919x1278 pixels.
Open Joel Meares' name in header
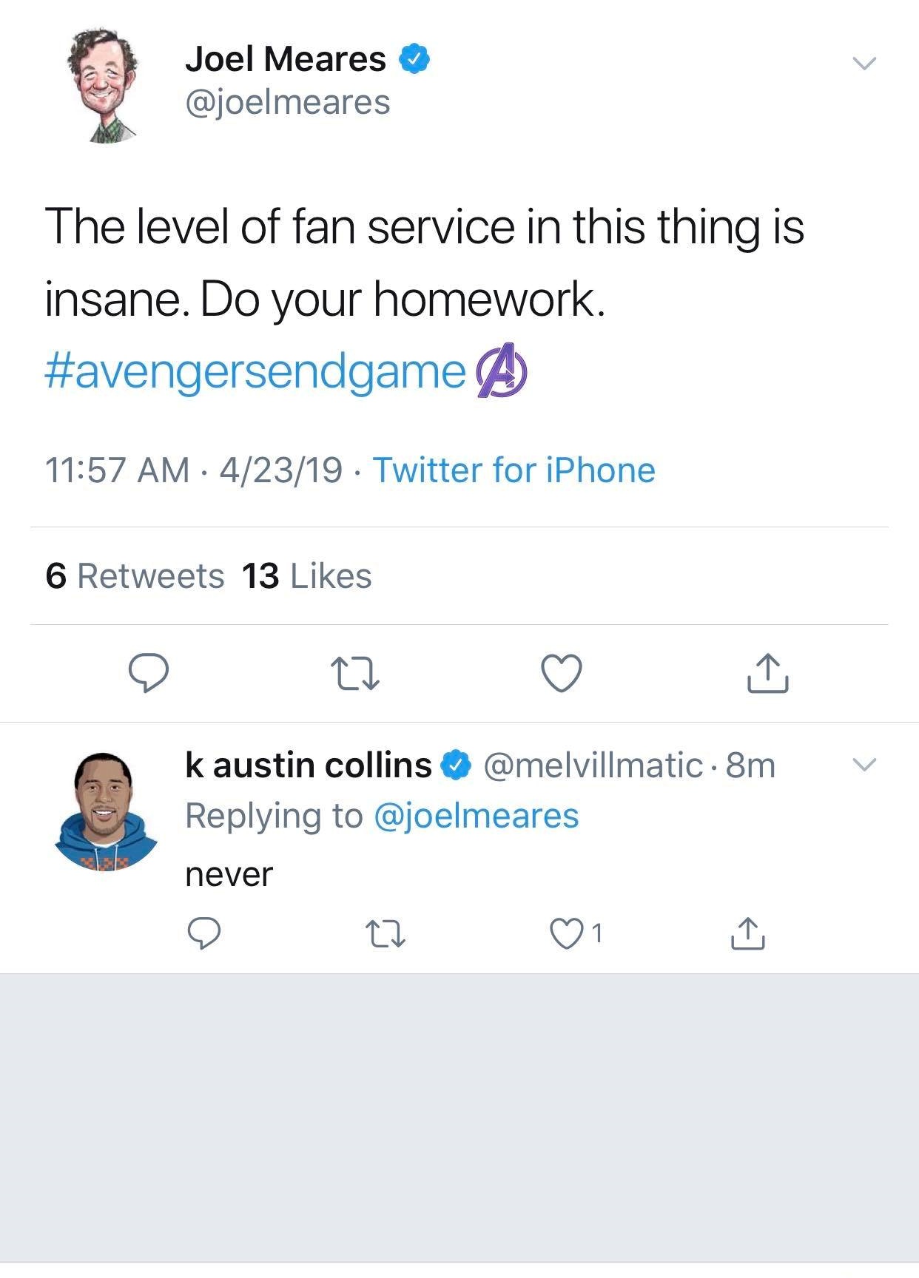[x=286, y=59]
